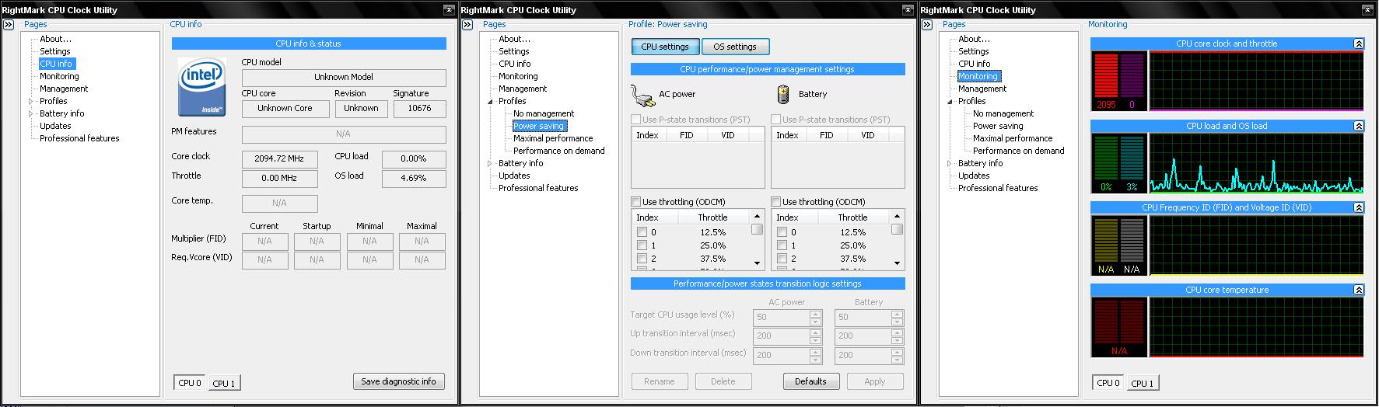Expand Battery info node in middle window tree
Image resolution: width=1379 pixels, height=407 pixels.
click(490, 163)
